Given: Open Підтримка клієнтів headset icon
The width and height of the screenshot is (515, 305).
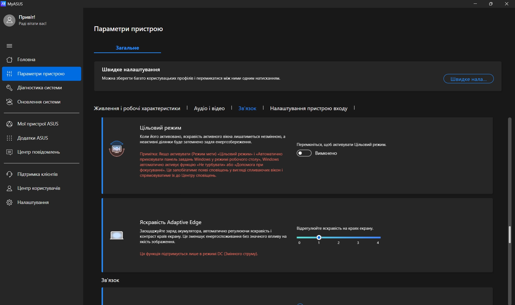Looking at the screenshot, I should coord(9,174).
